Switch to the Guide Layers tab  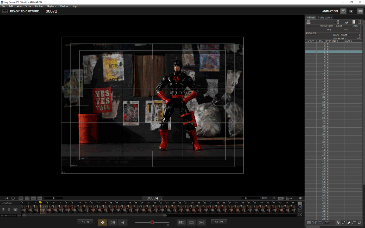click(325, 17)
